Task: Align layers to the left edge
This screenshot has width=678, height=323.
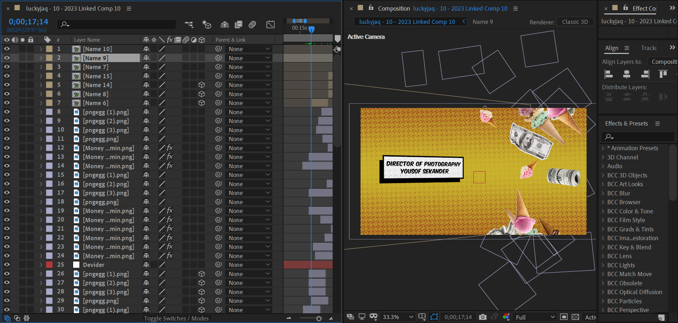Action: (609, 74)
